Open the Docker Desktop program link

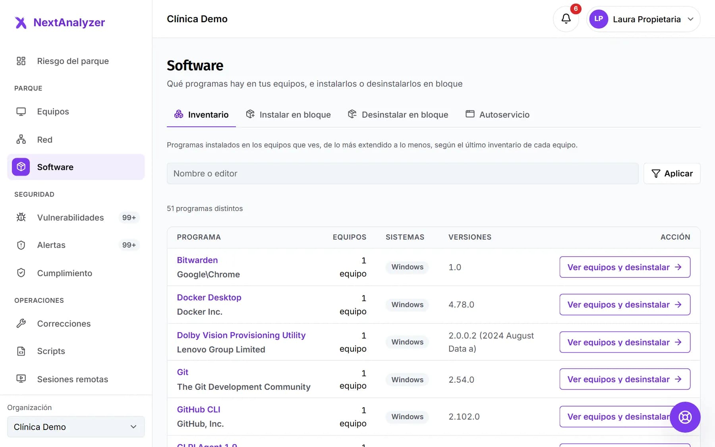coord(209,298)
